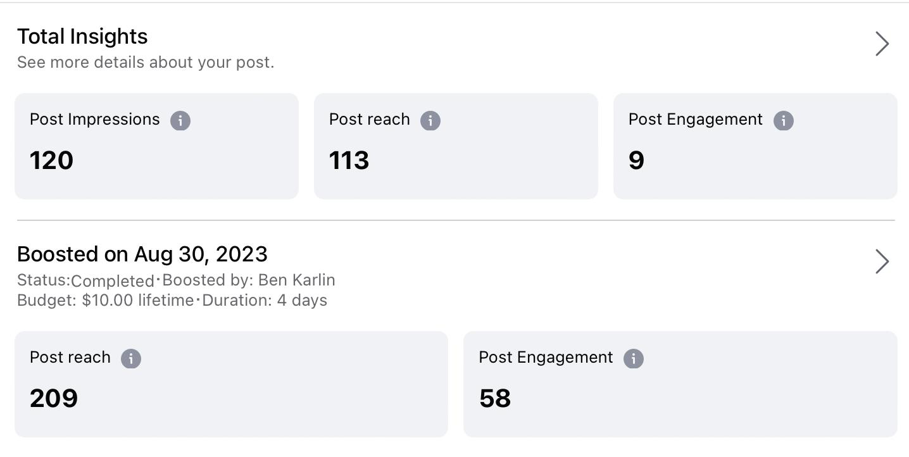Expand Total Insights with the chevron arrow
This screenshot has height=457, width=909.
coord(882,44)
